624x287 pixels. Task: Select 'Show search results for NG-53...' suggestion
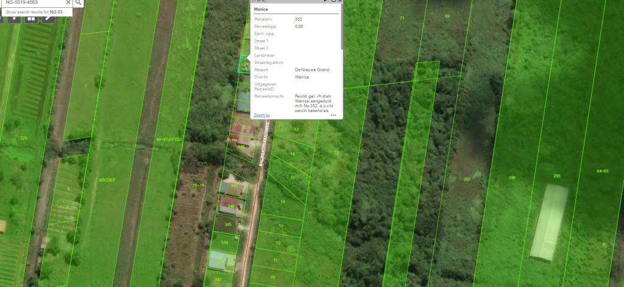pos(35,12)
